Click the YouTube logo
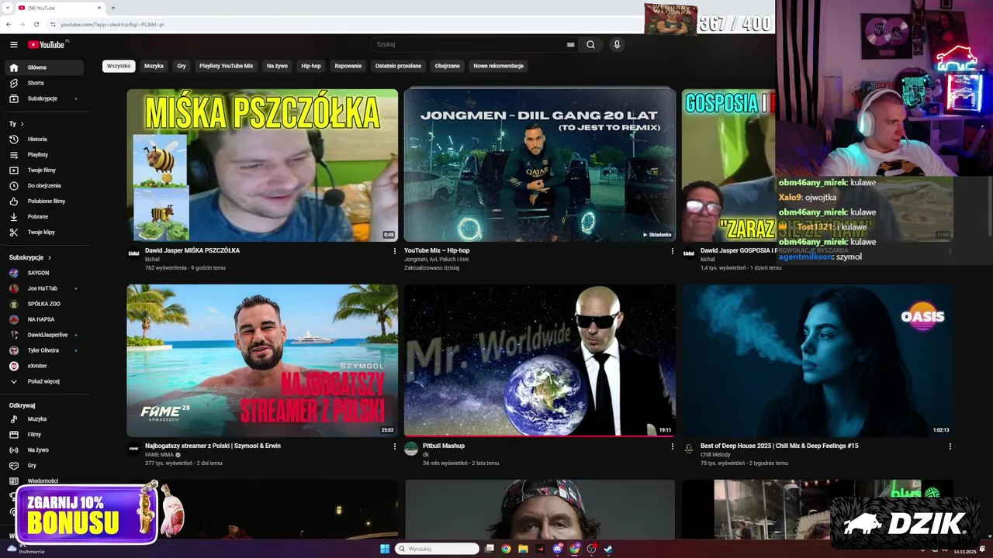 click(47, 44)
